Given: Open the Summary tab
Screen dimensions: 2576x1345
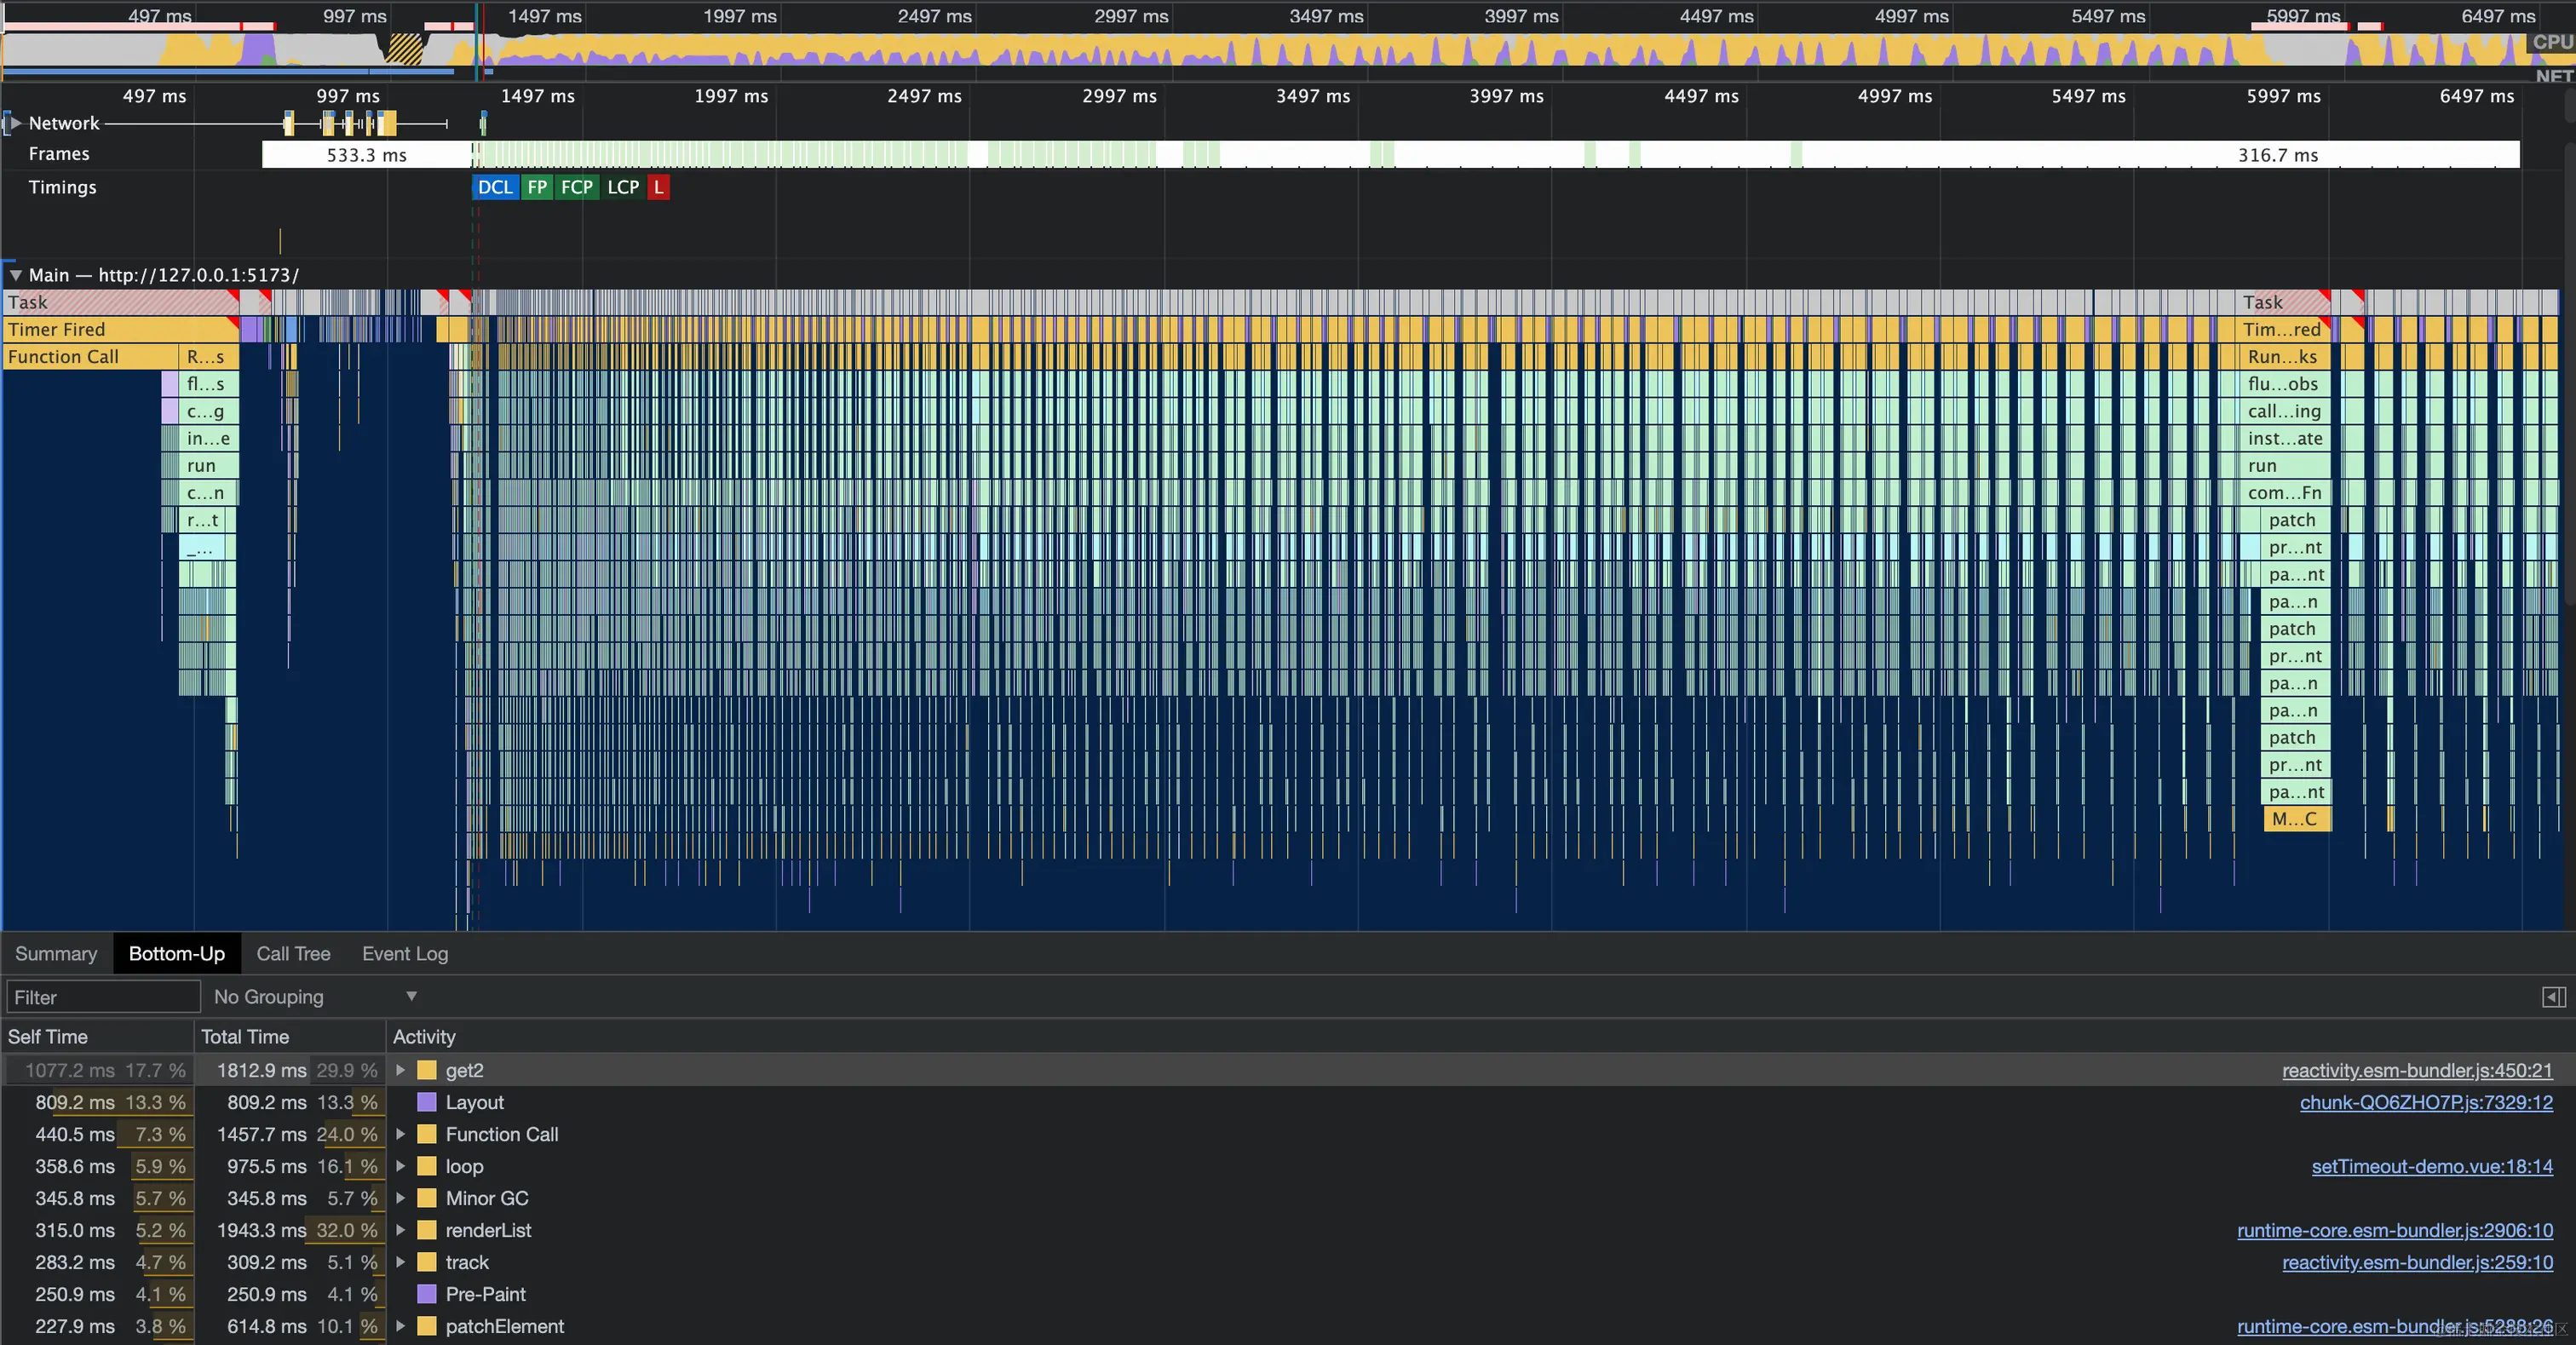Looking at the screenshot, I should 56,953.
